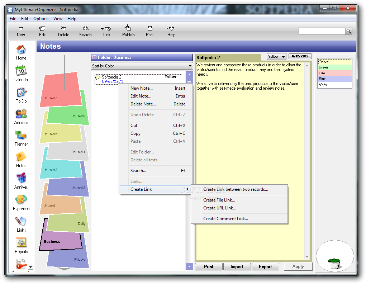Click the magnifier search button

point(349,31)
